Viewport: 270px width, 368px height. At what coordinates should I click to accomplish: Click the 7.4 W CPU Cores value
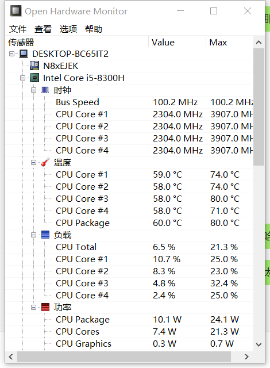pos(164,331)
